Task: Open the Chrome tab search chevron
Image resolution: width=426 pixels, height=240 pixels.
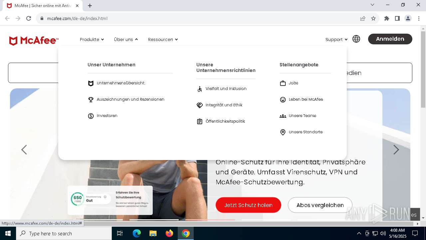Action: click(372, 5)
